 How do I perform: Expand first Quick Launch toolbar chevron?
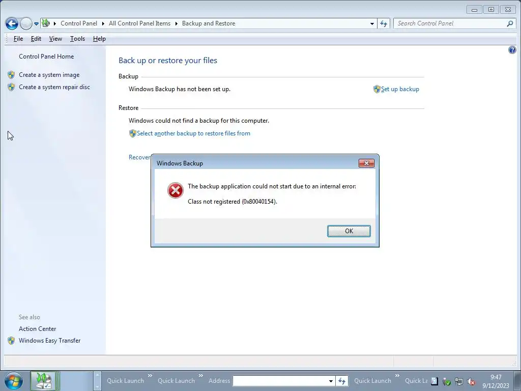pos(150,376)
